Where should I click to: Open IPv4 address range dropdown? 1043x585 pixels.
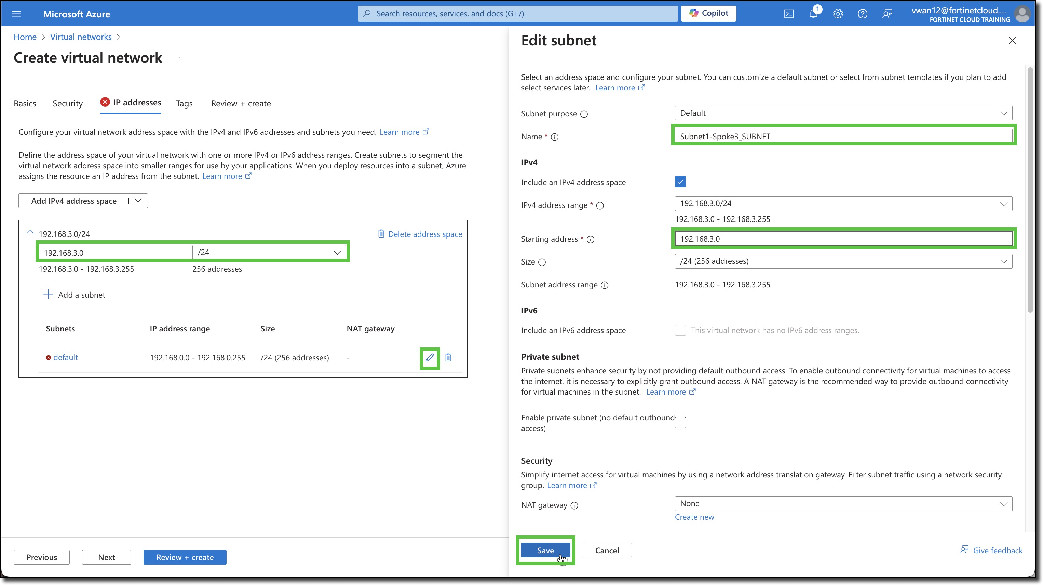point(843,204)
